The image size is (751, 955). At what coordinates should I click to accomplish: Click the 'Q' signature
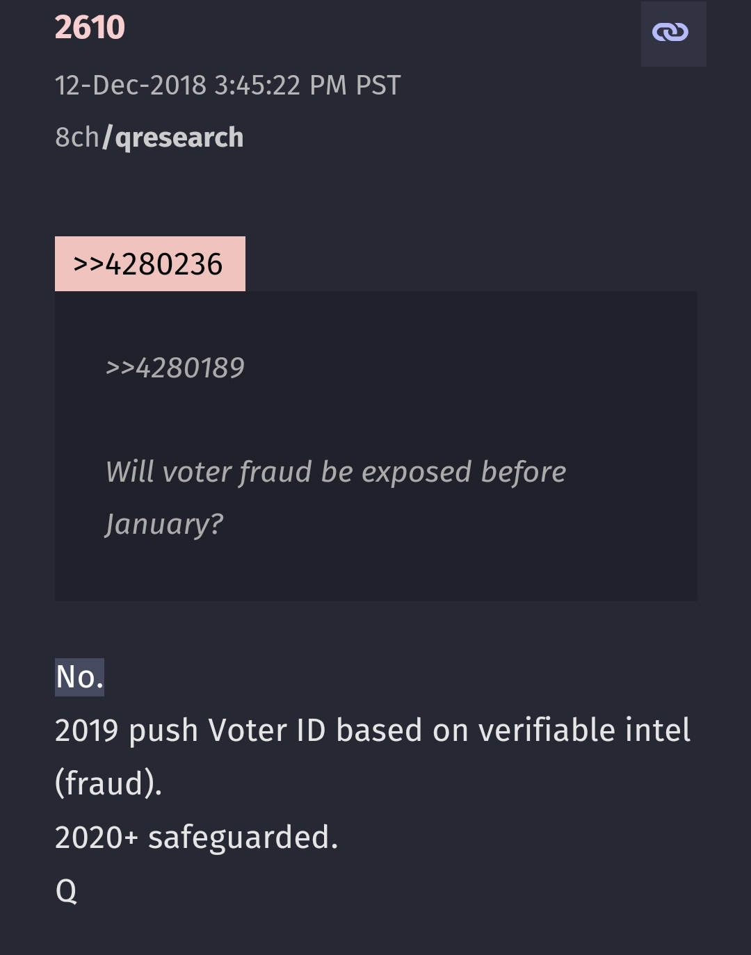66,890
